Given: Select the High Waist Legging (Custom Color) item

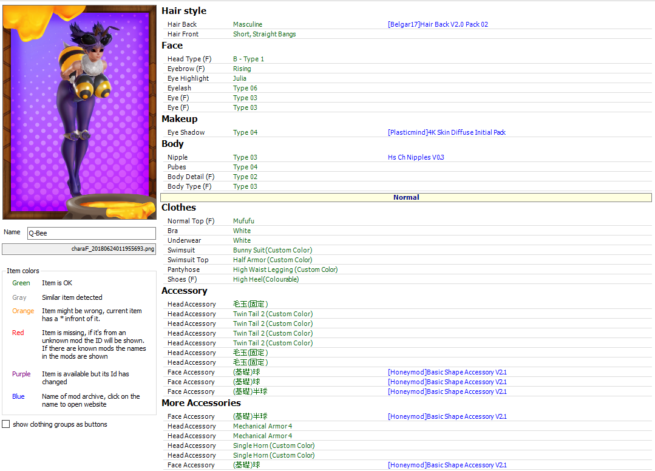Looking at the screenshot, I should (x=285, y=269).
